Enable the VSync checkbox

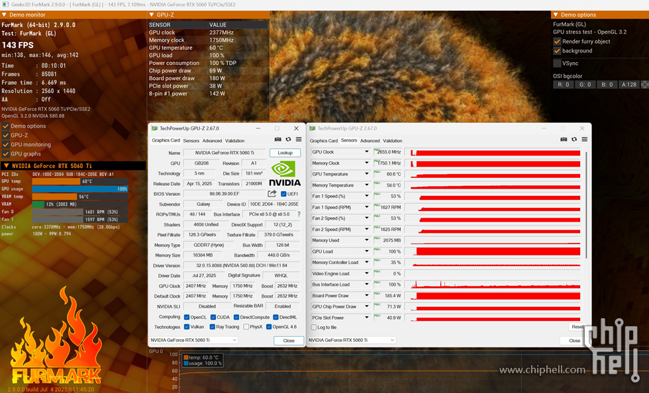pos(557,64)
